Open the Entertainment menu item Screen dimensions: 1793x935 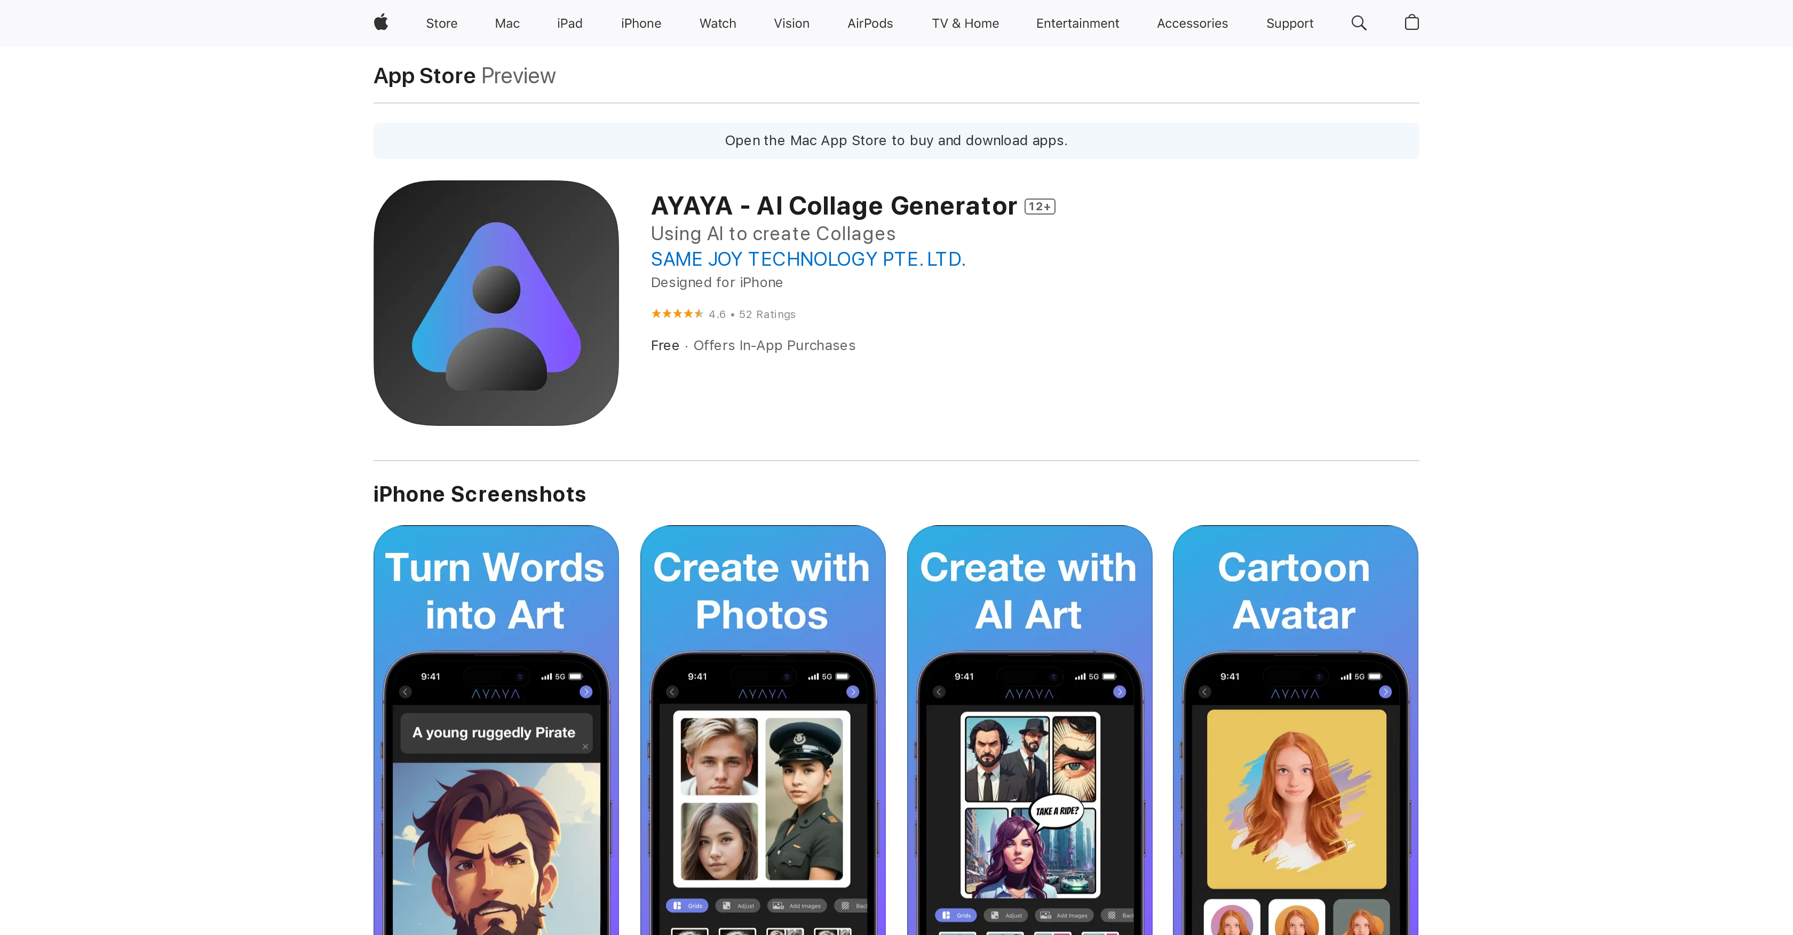tap(1077, 23)
